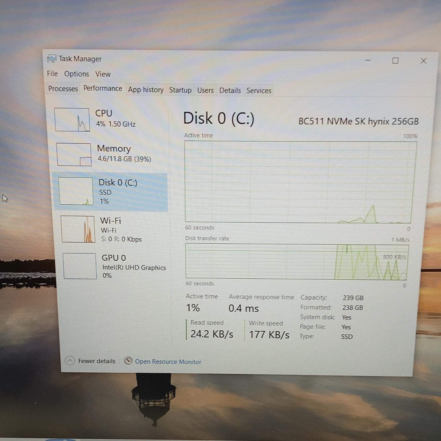Click the 0.4 ms average response value

click(x=243, y=308)
